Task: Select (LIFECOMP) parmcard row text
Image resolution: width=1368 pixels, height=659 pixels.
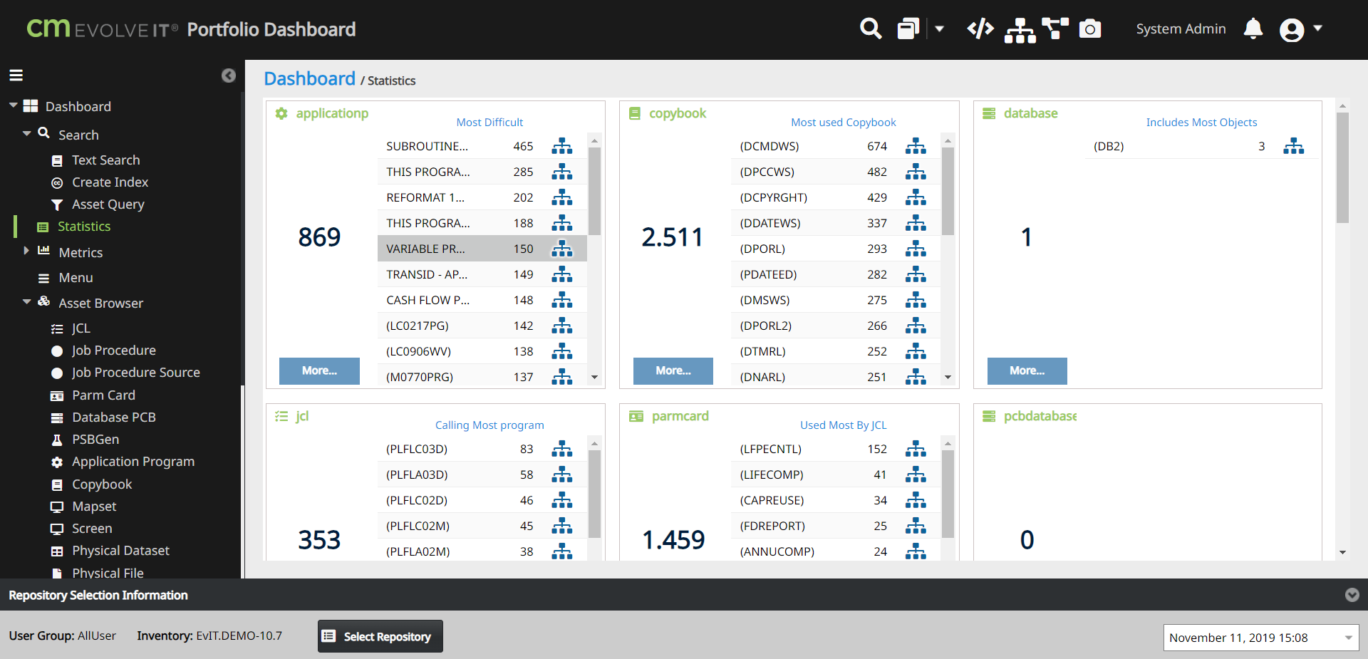Action: point(772,474)
